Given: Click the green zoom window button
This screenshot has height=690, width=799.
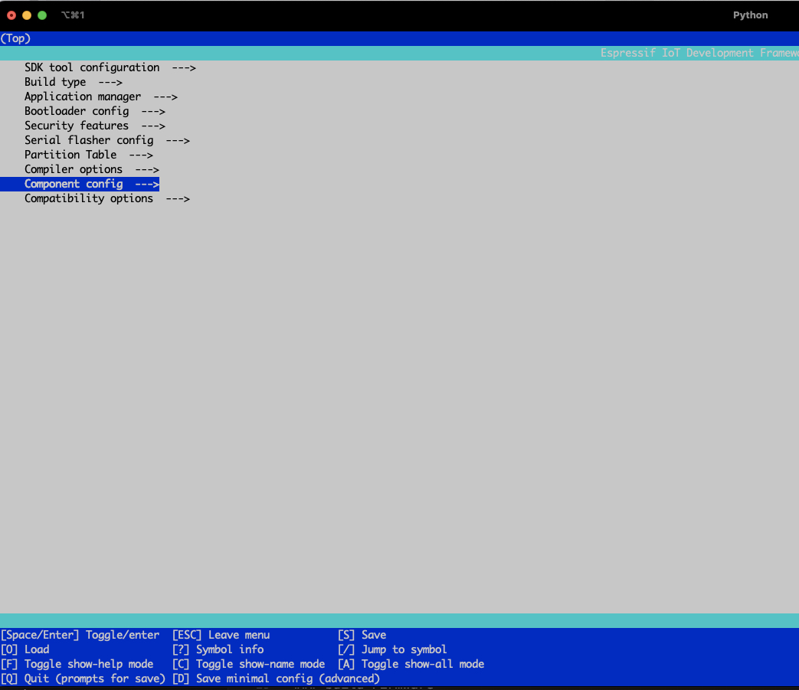Looking at the screenshot, I should [42, 15].
